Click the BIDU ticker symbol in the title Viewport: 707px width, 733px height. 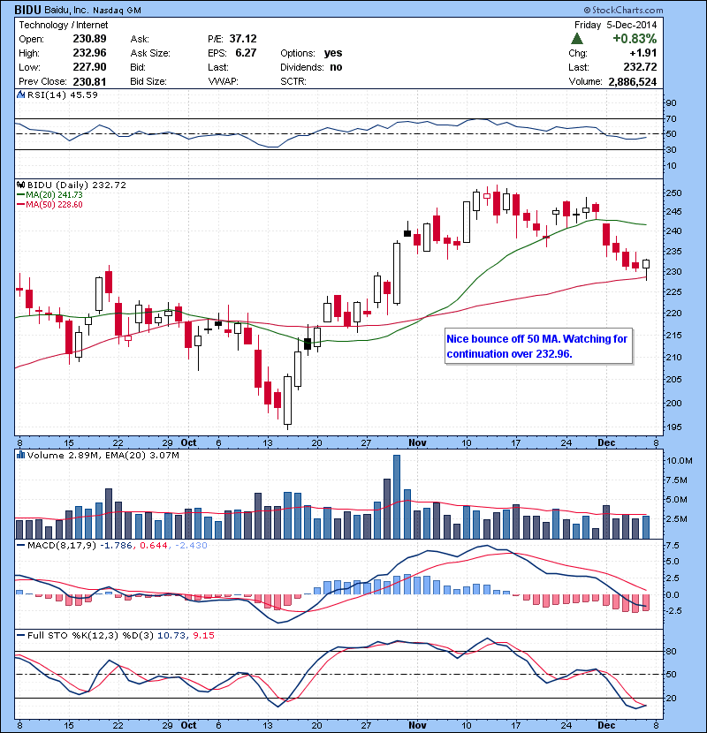click(27, 10)
